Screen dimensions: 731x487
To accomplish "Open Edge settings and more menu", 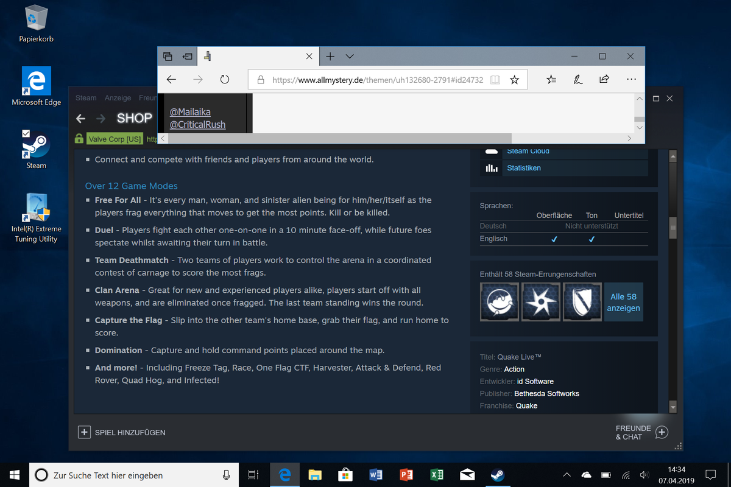I will click(630, 79).
